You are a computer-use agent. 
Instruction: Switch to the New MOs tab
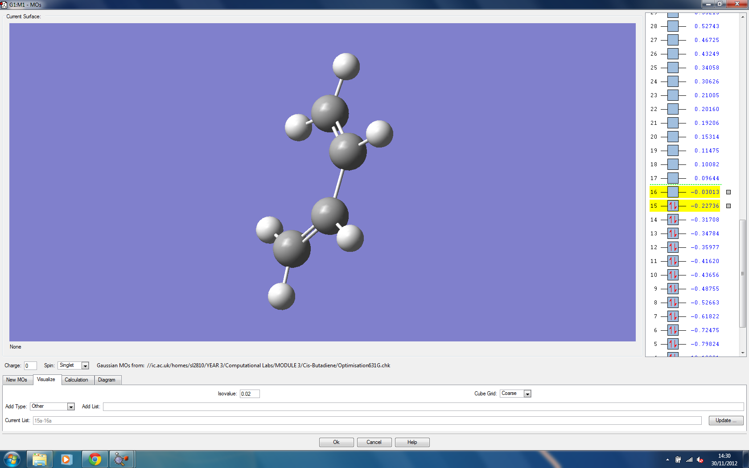point(17,380)
